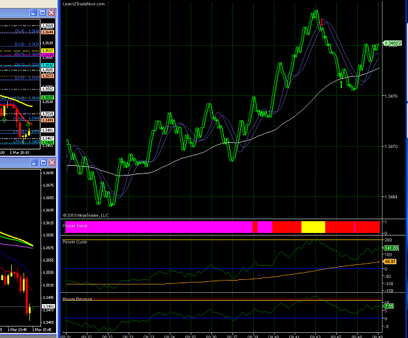The width and height of the screenshot is (408, 338).
Task: Click the 1.3464 gridline value on main price axis
Action: (391, 197)
